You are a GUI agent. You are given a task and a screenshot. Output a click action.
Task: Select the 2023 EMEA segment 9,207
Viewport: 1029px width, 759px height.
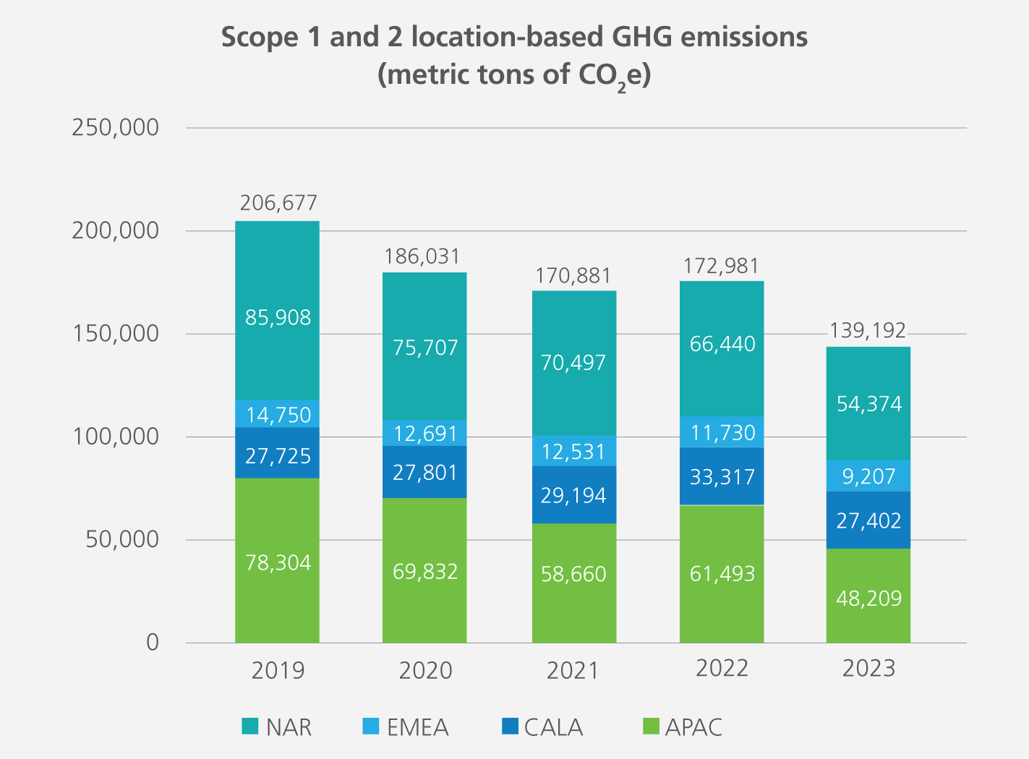[x=868, y=476]
